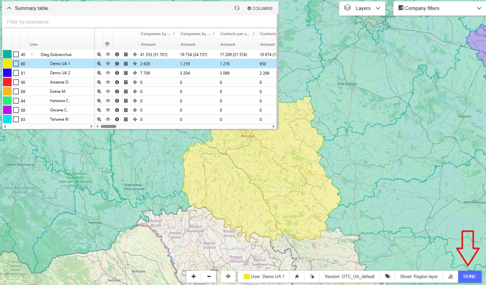The height and width of the screenshot is (285, 486).
Task: Click the refresh icon in Summary table header
Action: [237, 8]
